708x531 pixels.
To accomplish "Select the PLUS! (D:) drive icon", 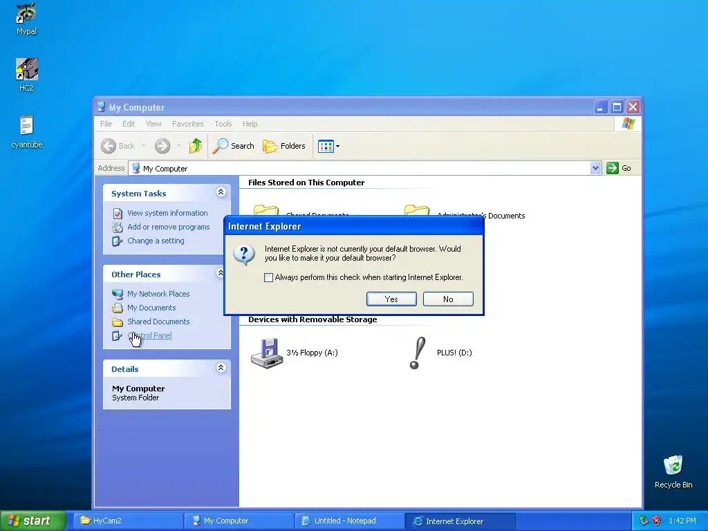I will (x=418, y=353).
